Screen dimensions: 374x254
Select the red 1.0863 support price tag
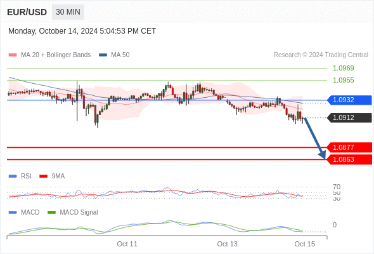[350, 159]
